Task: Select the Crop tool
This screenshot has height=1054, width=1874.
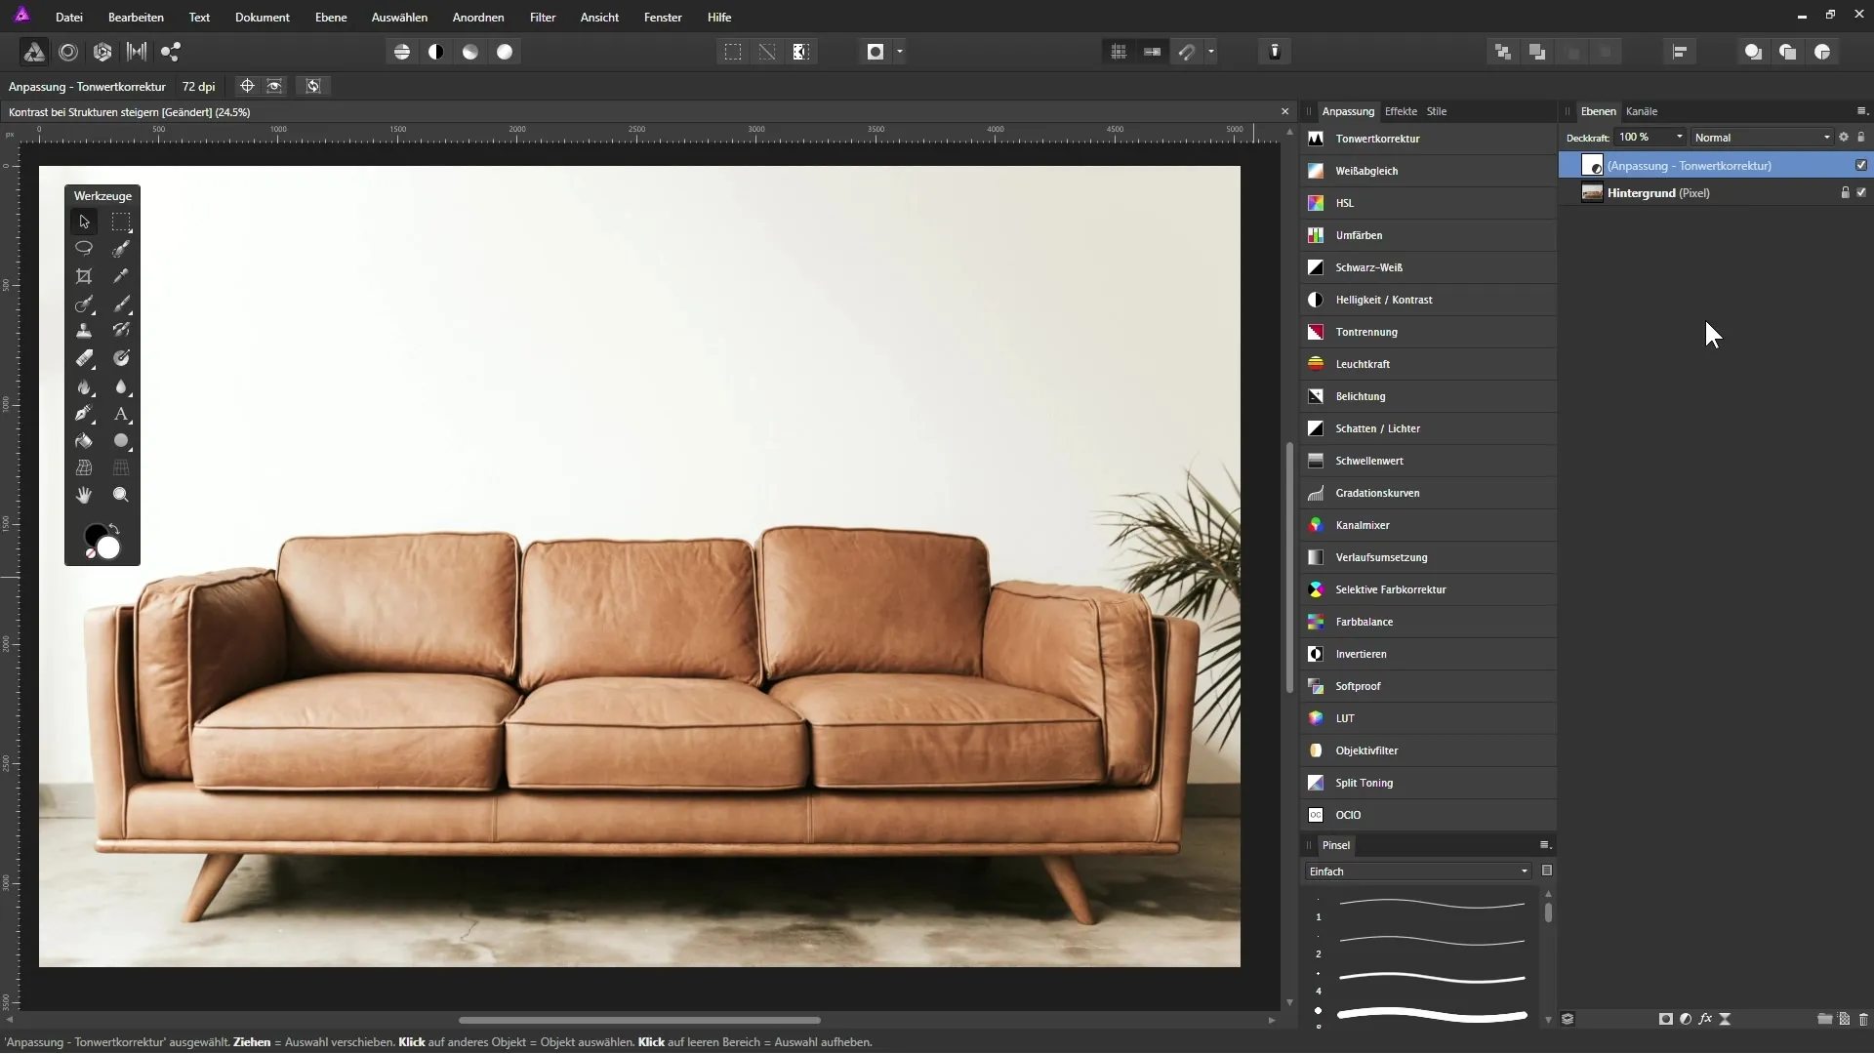Action: pos(84,276)
